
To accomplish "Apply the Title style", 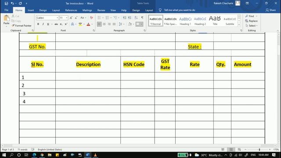I will (x=215, y=21).
